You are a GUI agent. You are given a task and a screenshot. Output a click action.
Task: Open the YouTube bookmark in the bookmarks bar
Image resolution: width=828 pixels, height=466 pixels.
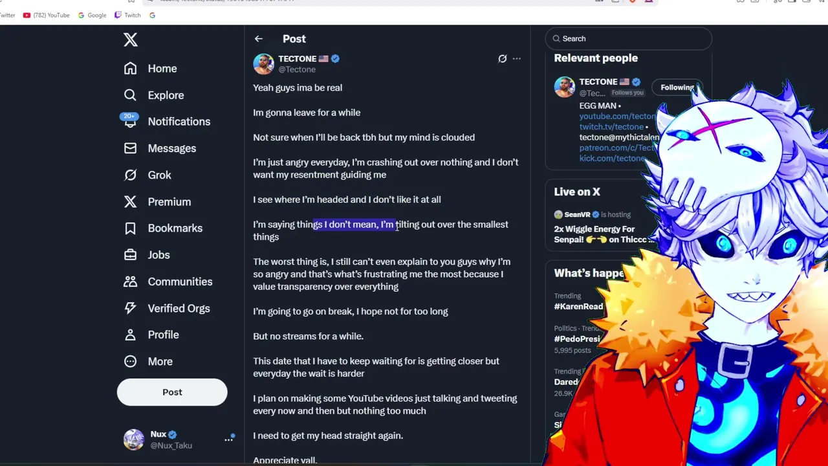click(x=46, y=15)
